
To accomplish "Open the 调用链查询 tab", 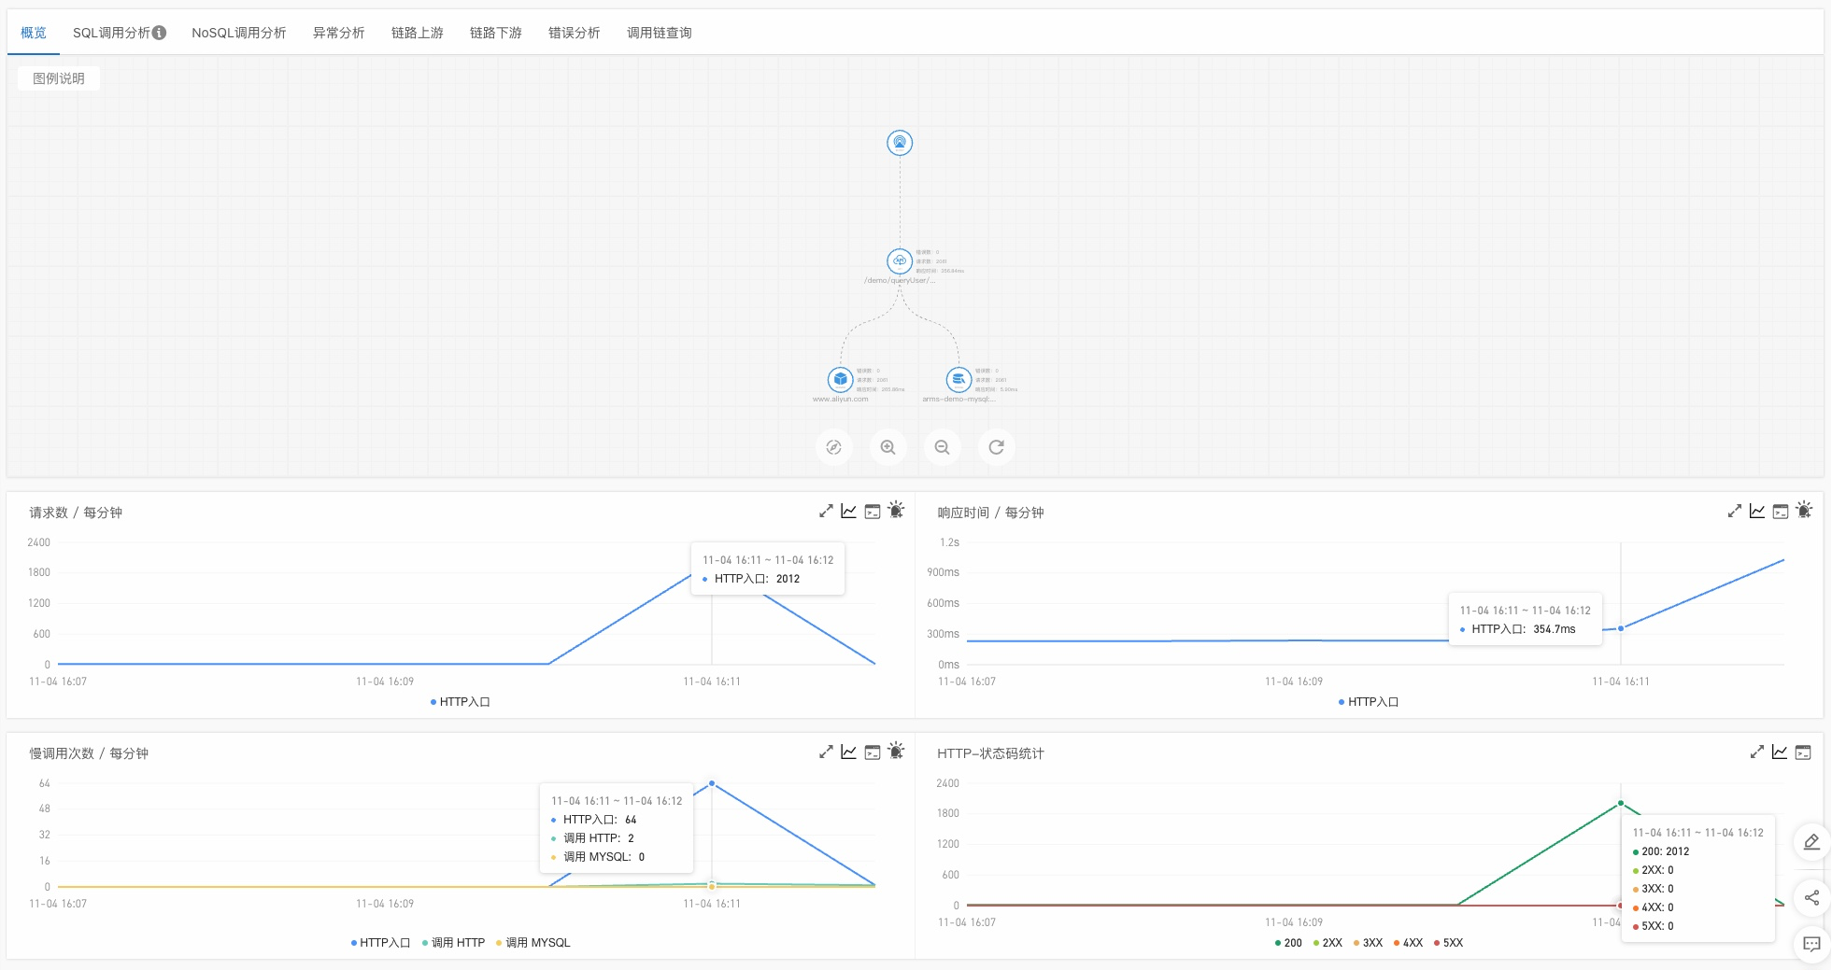I will pos(660,33).
